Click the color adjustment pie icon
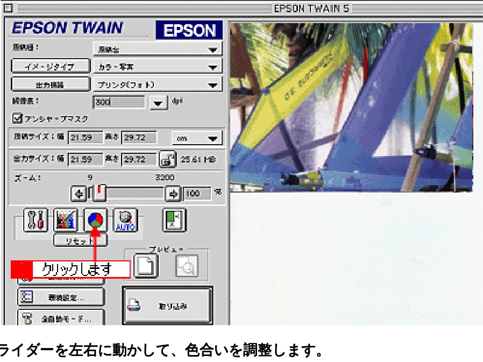Viewport: 483px width, 362px height. click(96, 220)
